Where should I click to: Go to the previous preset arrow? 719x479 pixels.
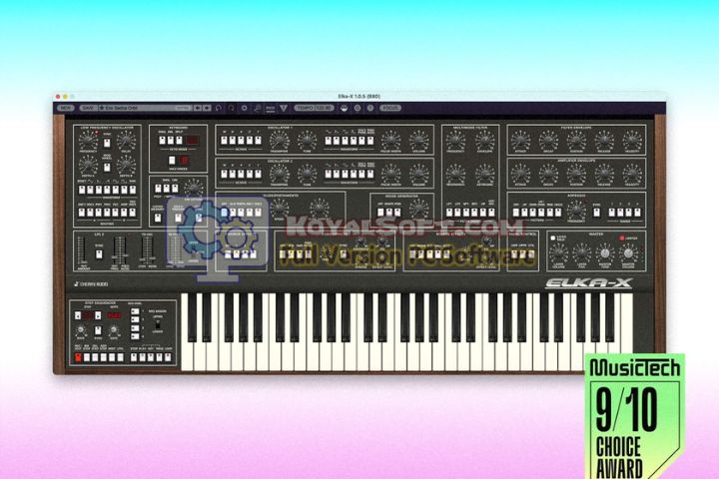pyautogui.click(x=198, y=108)
